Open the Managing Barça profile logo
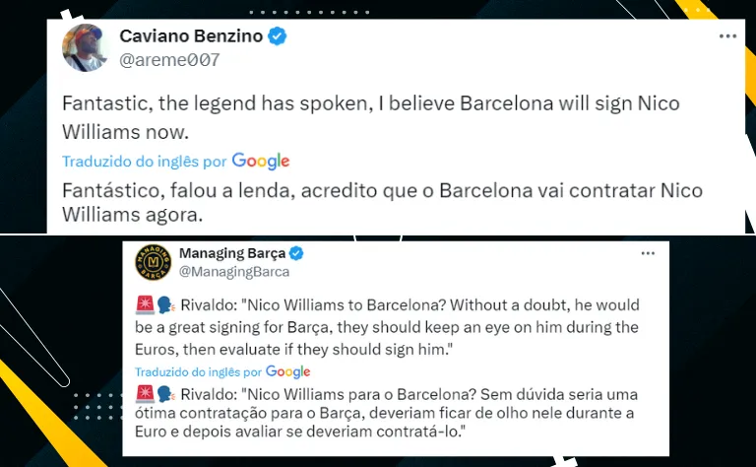This screenshot has height=467, width=756. click(153, 262)
